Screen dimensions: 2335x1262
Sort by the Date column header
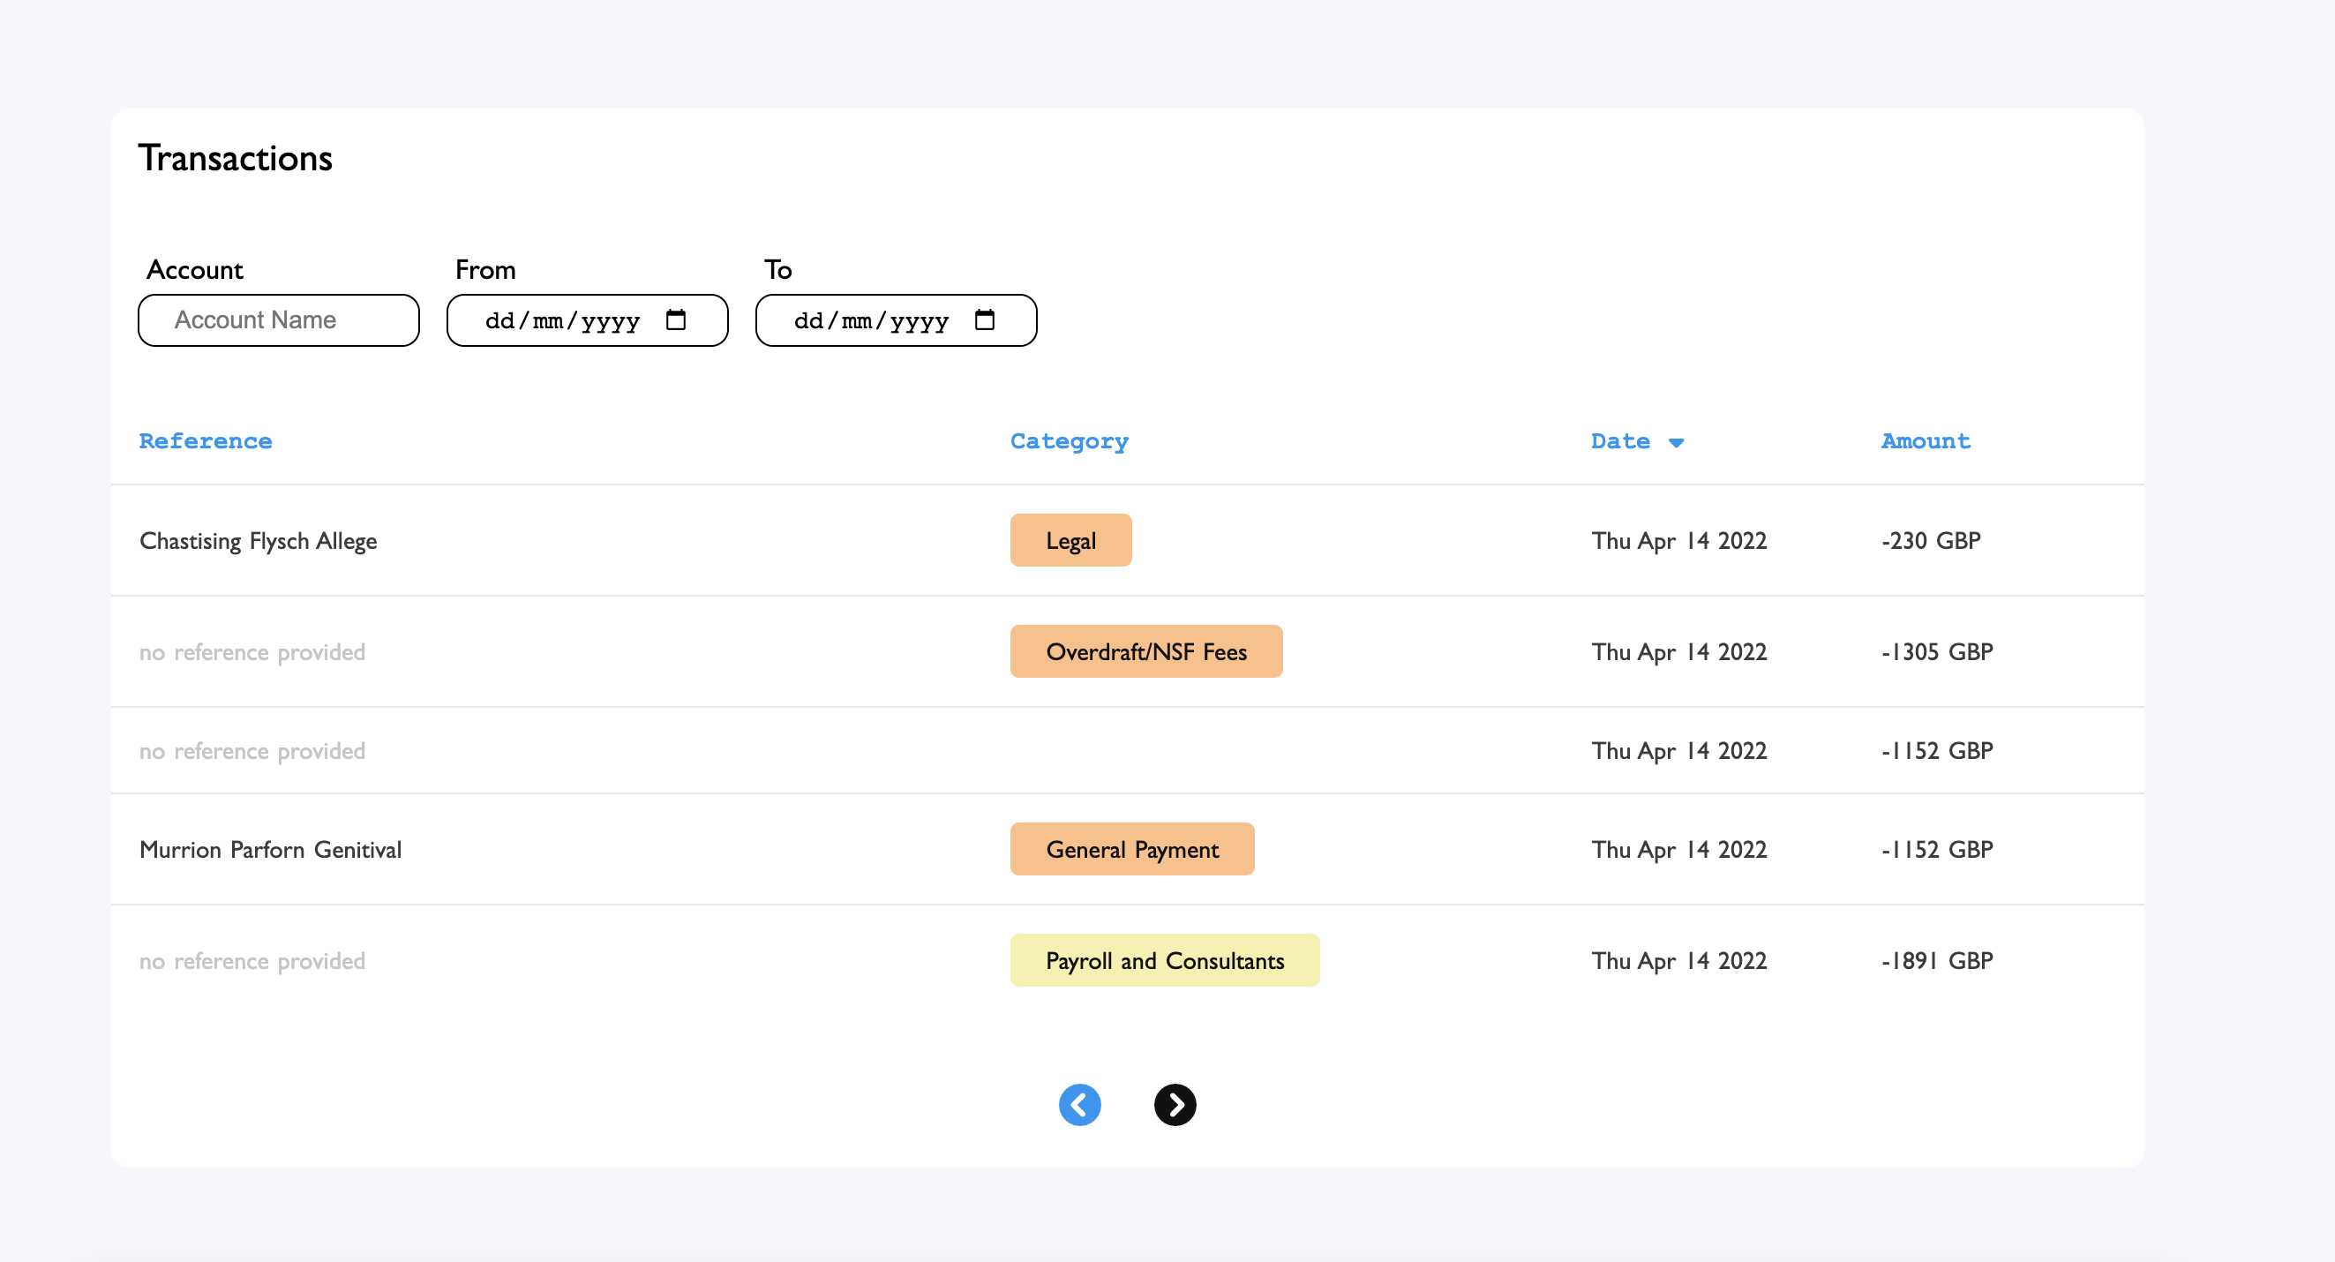(1620, 441)
